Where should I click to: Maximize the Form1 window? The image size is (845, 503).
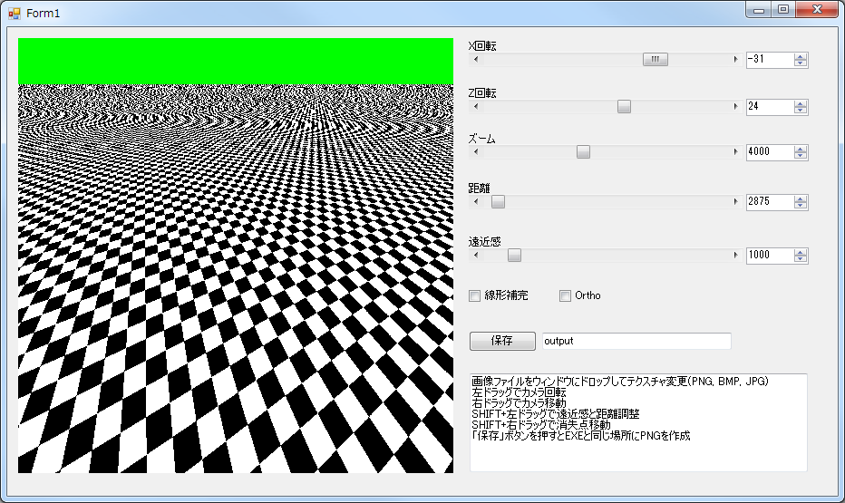tap(783, 10)
